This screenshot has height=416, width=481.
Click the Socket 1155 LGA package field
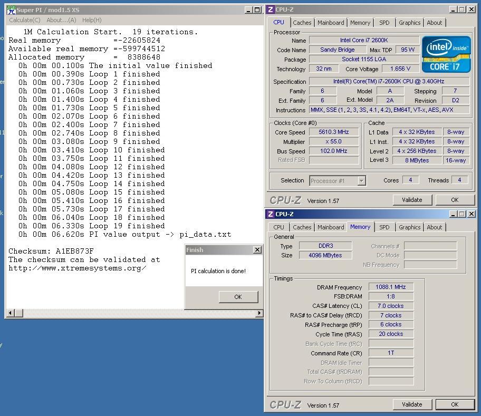[x=364, y=59]
